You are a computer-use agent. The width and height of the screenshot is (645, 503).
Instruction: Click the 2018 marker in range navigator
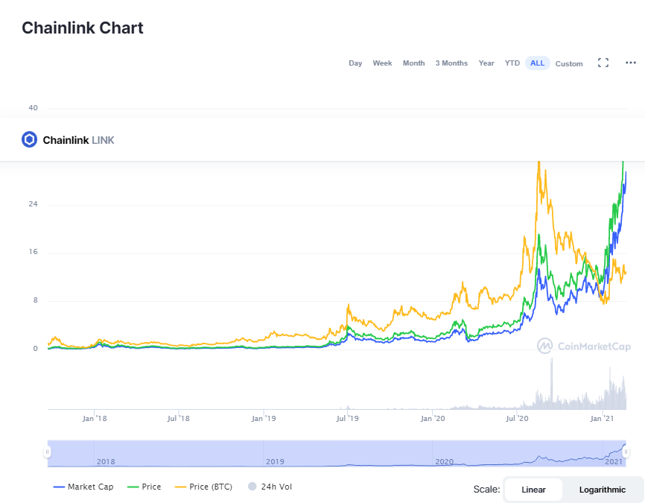106,461
